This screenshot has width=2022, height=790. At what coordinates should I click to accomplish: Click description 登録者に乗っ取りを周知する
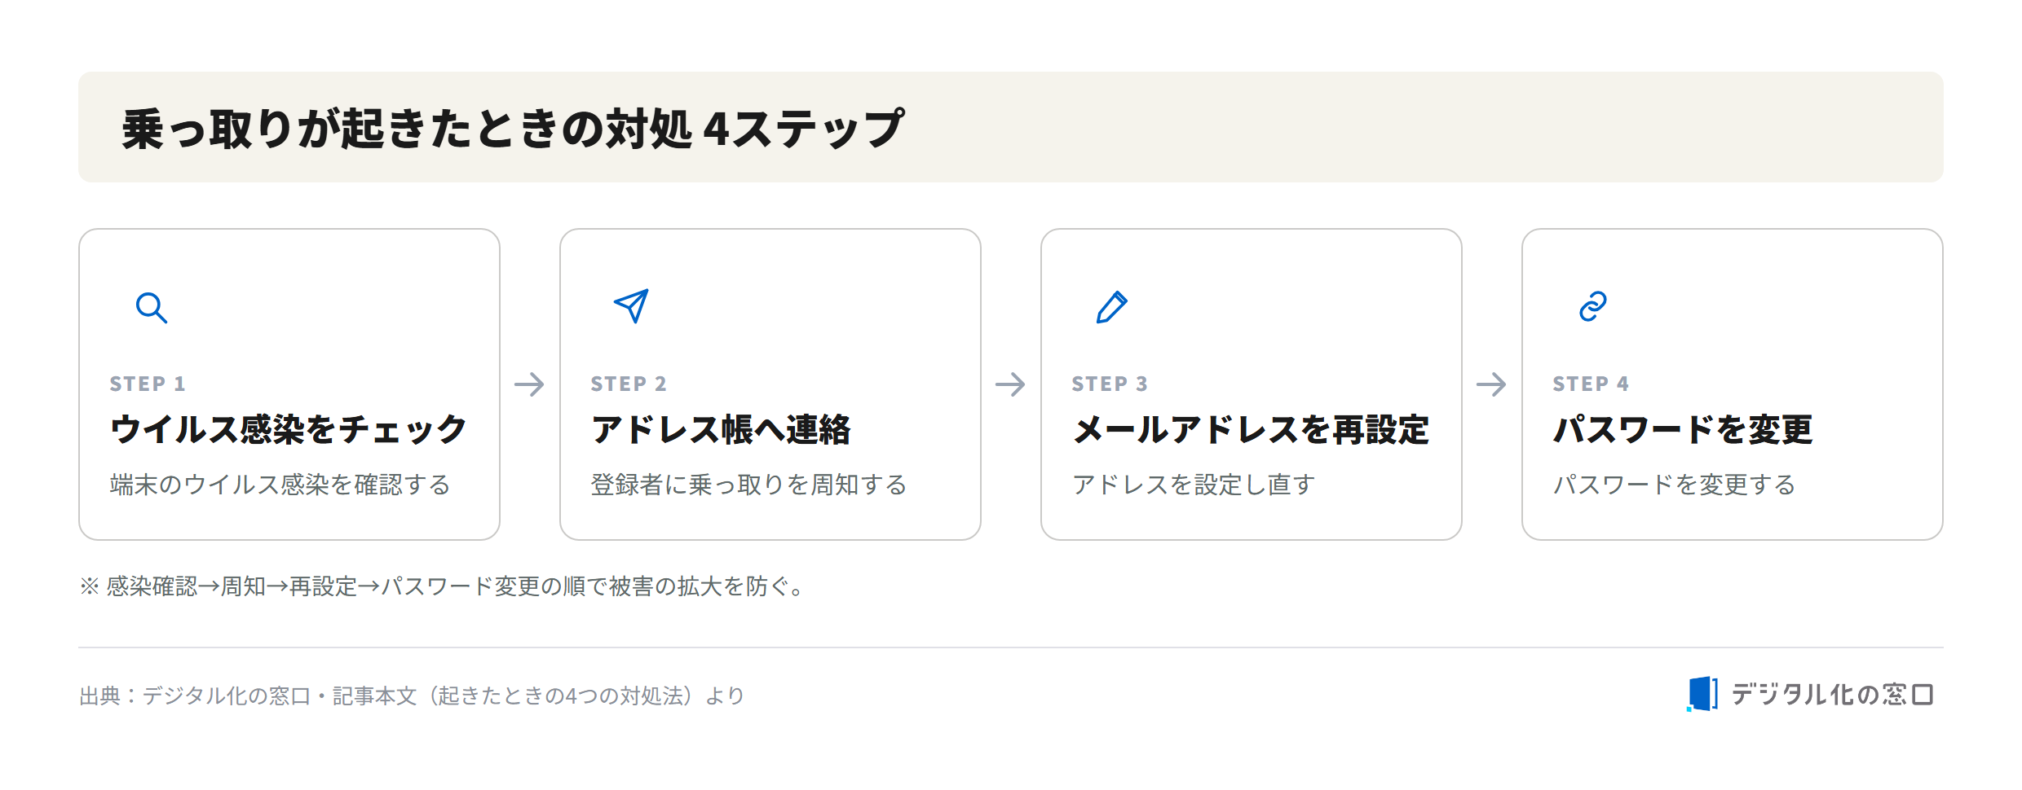tap(748, 485)
